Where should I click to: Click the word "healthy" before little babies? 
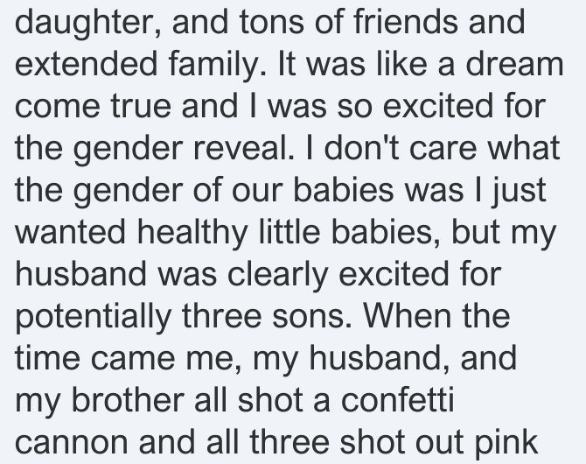tap(192, 234)
